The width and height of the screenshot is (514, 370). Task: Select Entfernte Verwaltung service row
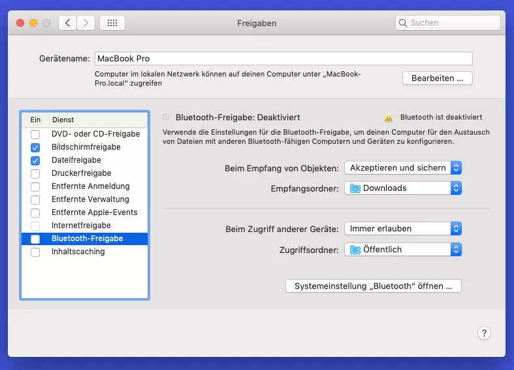[84, 199]
